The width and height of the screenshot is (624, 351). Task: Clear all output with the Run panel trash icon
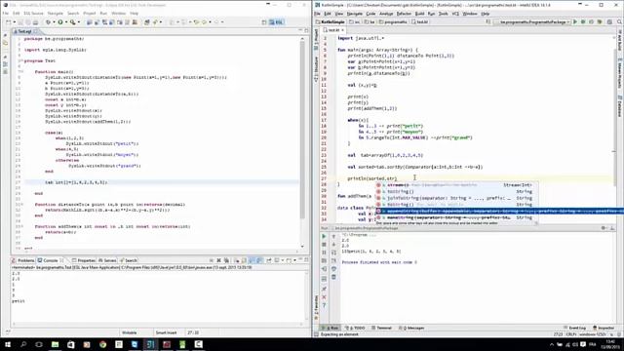pyautogui.click(x=333, y=277)
